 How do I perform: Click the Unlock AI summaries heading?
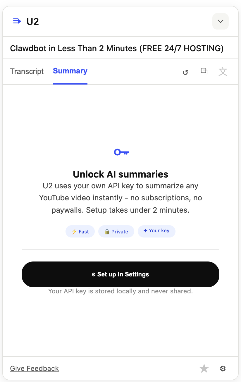tap(120, 174)
